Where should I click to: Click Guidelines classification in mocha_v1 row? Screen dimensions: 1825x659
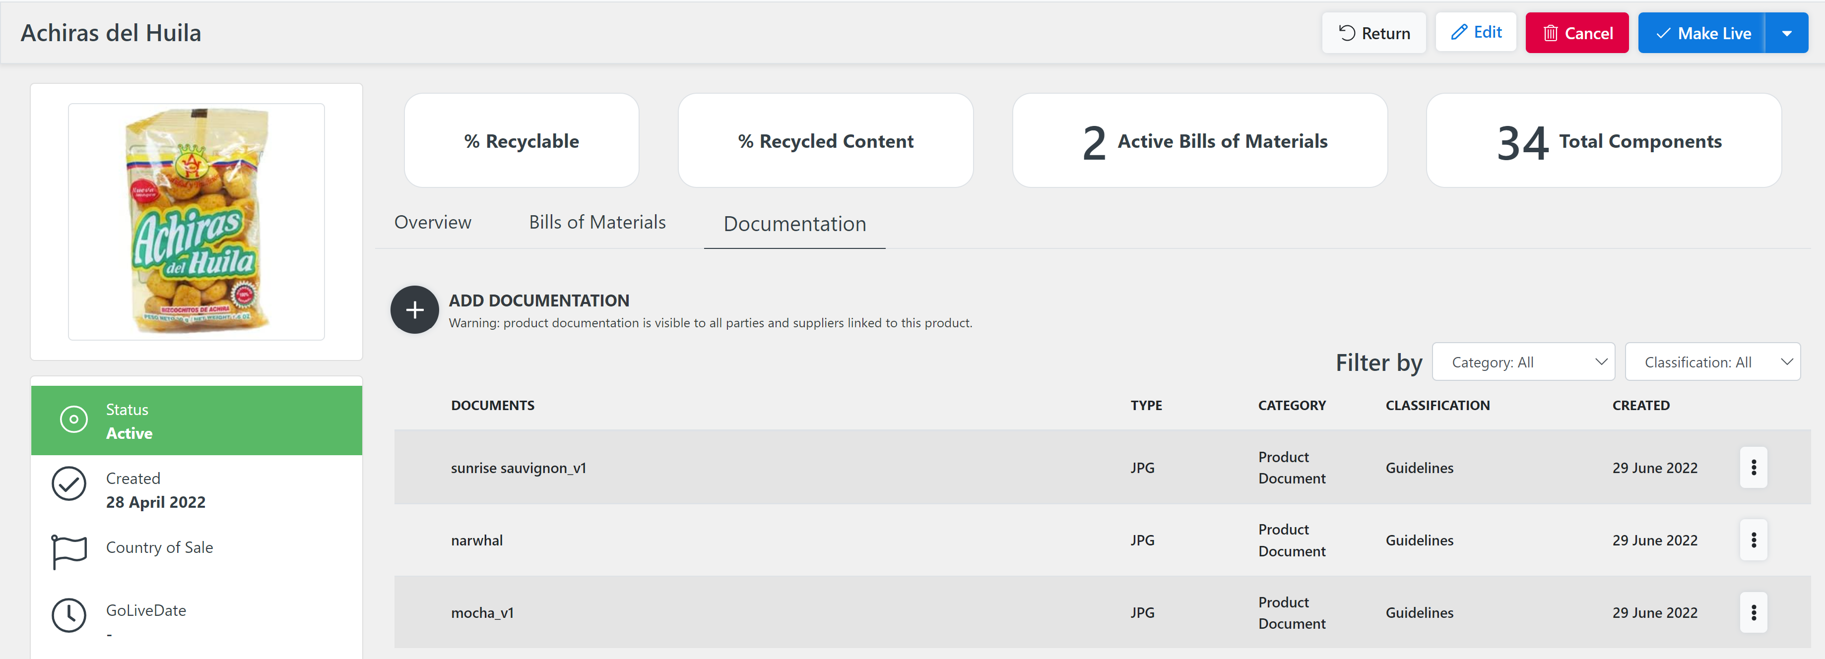click(x=1419, y=612)
